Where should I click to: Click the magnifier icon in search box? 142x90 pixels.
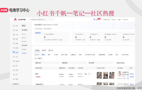pyautogui.click(x=30, y=19)
